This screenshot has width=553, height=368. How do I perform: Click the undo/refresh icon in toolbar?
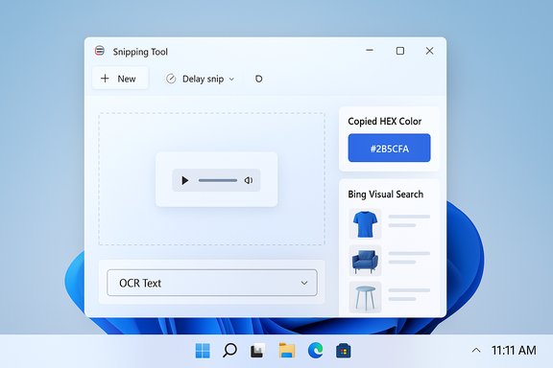[x=258, y=79]
